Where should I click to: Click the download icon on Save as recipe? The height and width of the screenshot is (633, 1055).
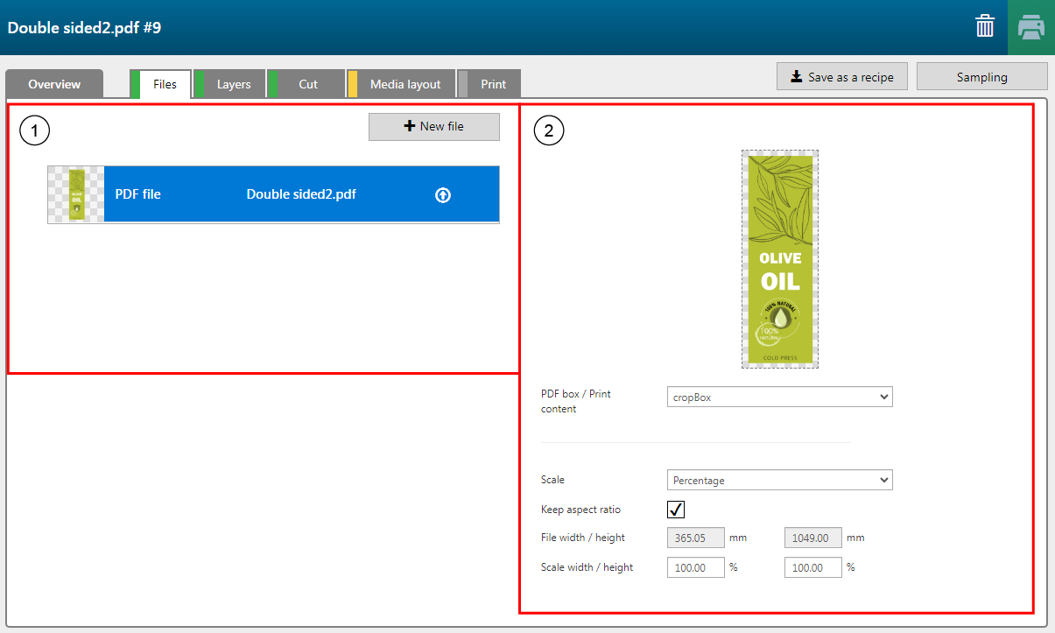pos(796,77)
